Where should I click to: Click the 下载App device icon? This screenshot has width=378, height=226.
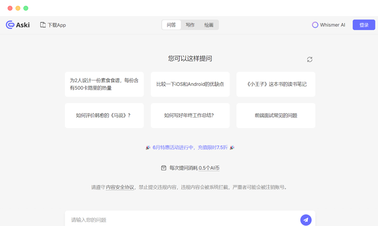click(x=43, y=25)
